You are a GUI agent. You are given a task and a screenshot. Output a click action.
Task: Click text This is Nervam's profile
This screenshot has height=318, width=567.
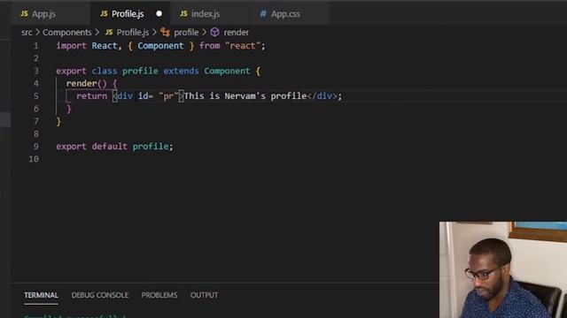click(x=245, y=96)
